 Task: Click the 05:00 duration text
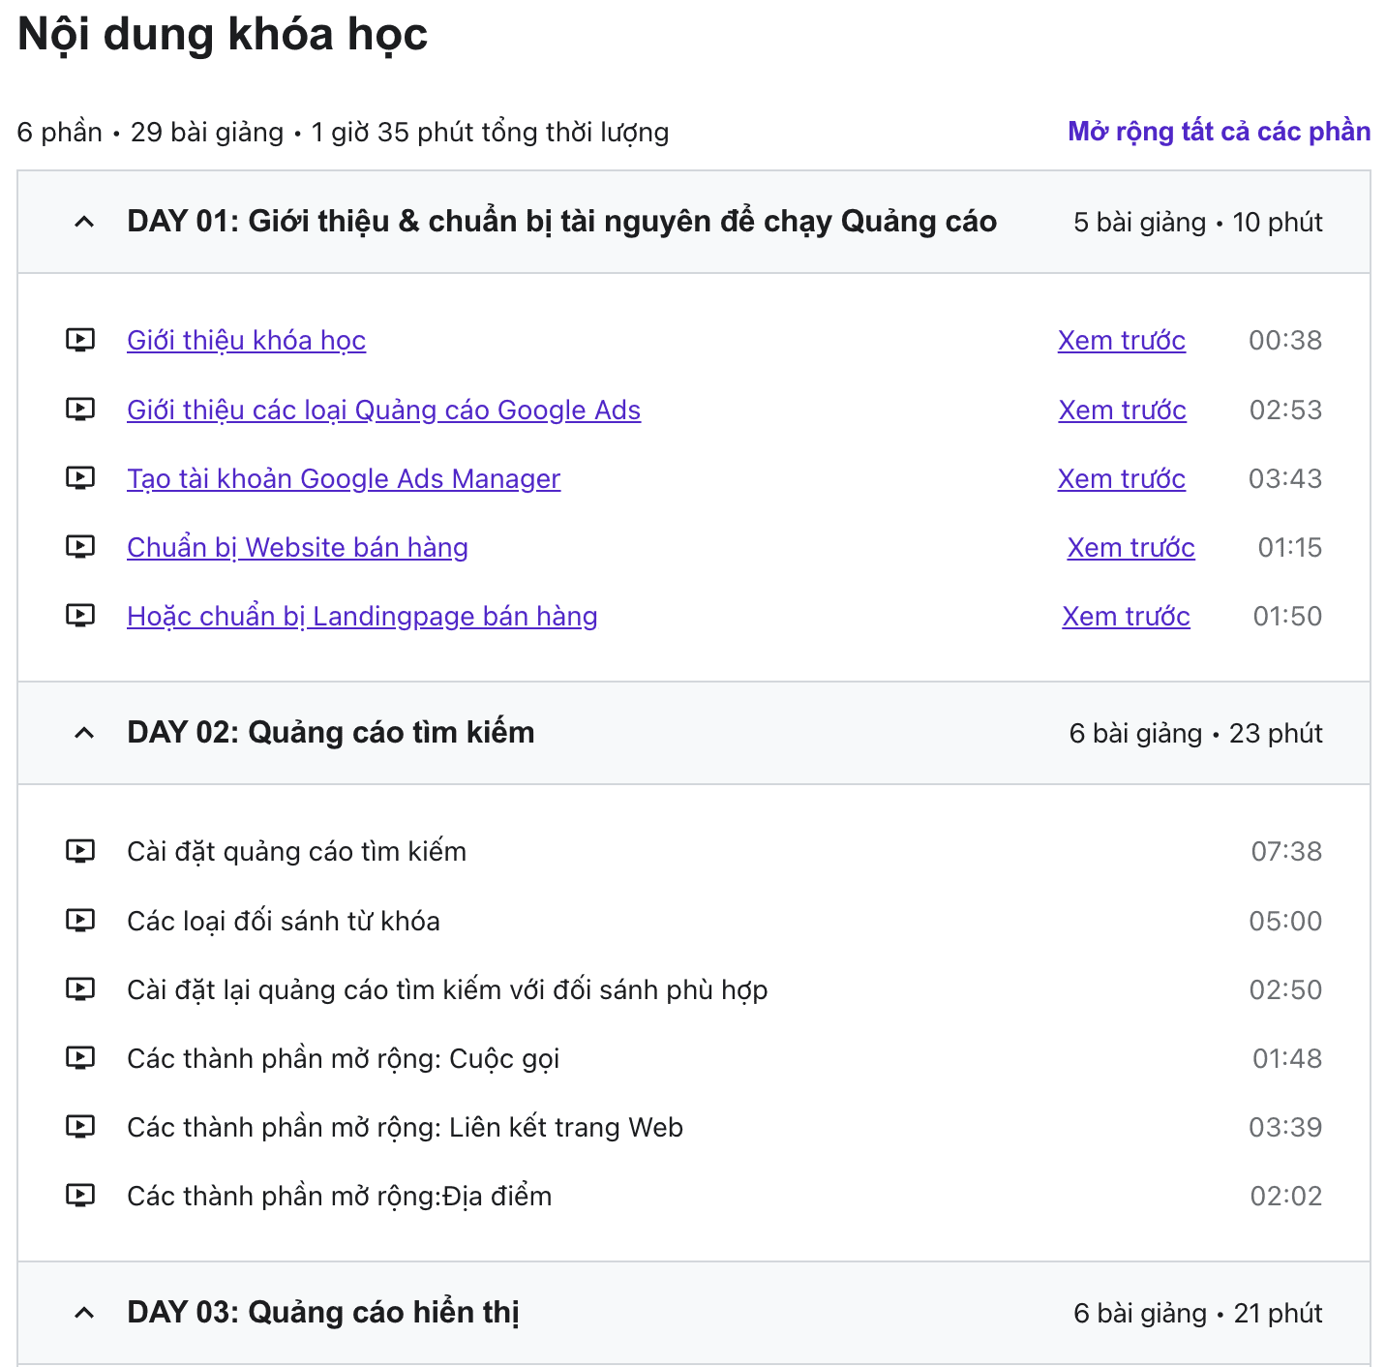(x=1285, y=922)
